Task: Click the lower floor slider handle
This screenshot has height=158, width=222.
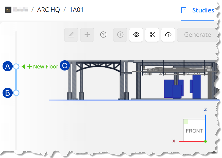Action: (x=16, y=93)
